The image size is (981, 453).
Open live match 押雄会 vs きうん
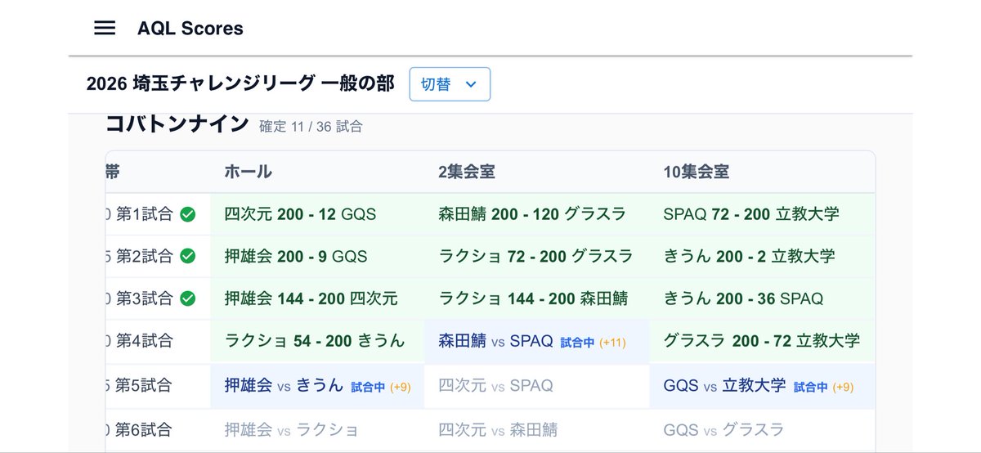(x=317, y=385)
